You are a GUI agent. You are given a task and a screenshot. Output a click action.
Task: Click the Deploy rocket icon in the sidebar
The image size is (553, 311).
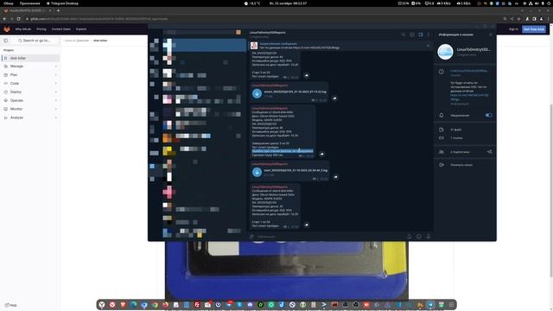[x=6, y=92]
